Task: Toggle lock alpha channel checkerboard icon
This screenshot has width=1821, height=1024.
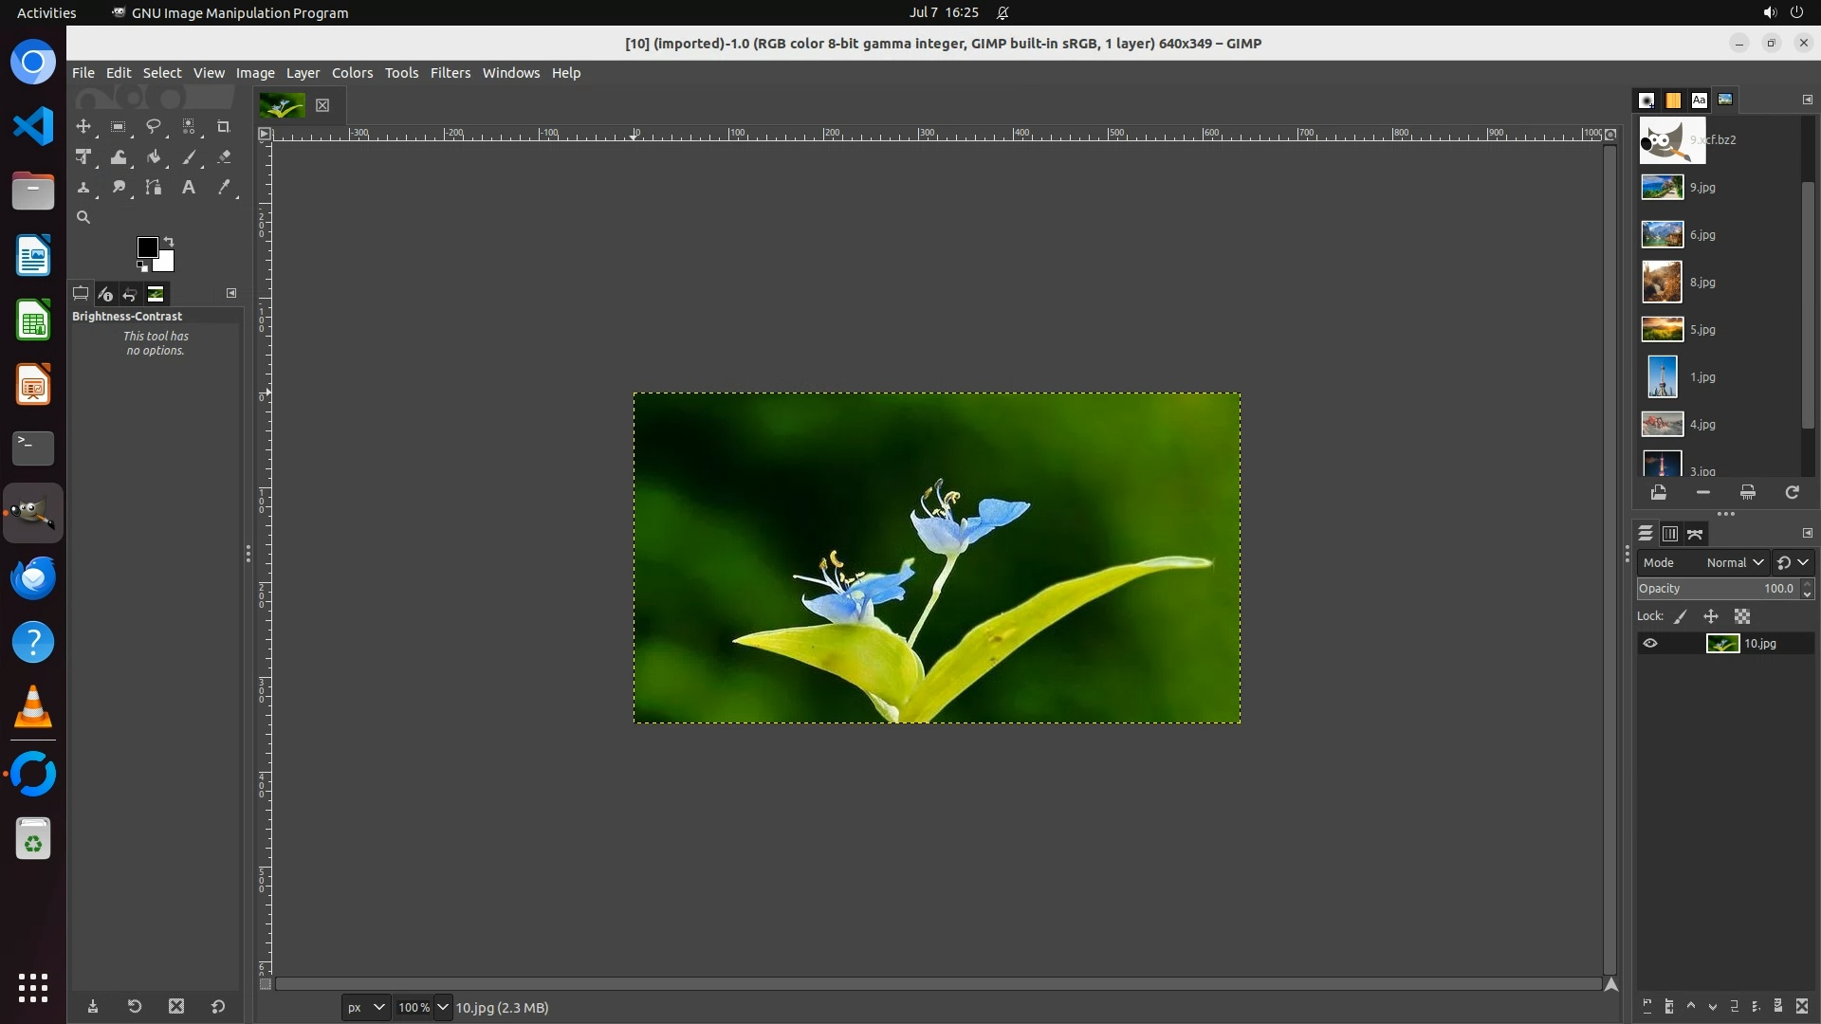Action: [1742, 616]
